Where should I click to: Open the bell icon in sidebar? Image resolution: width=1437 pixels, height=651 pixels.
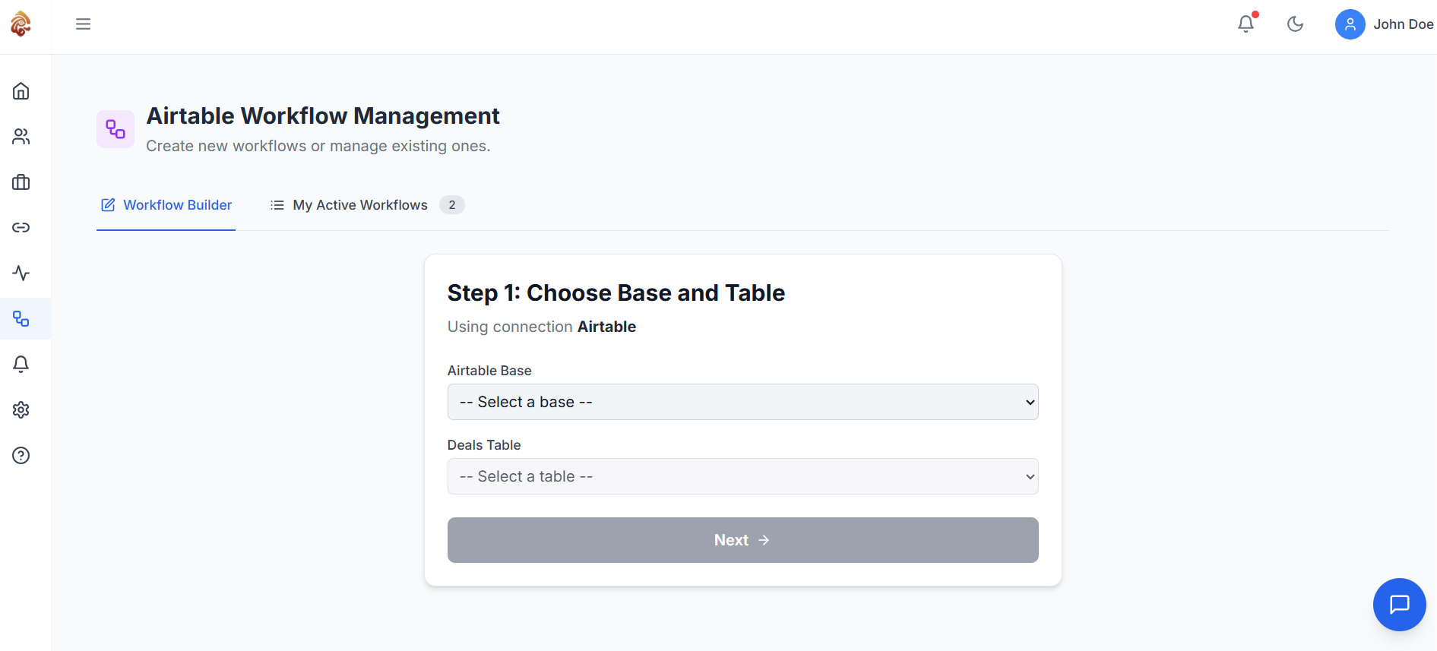point(21,365)
